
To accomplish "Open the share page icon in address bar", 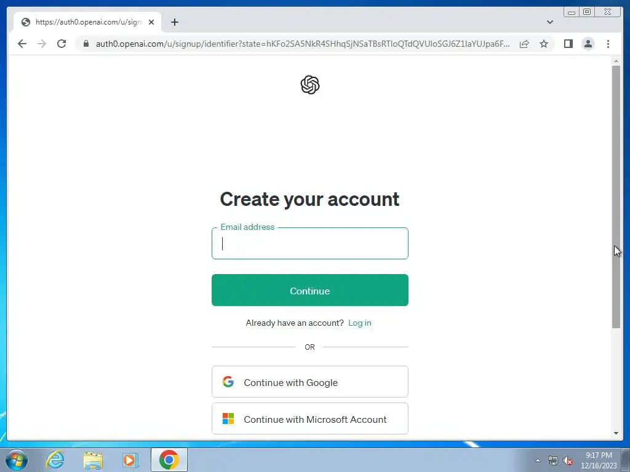I will (x=524, y=44).
